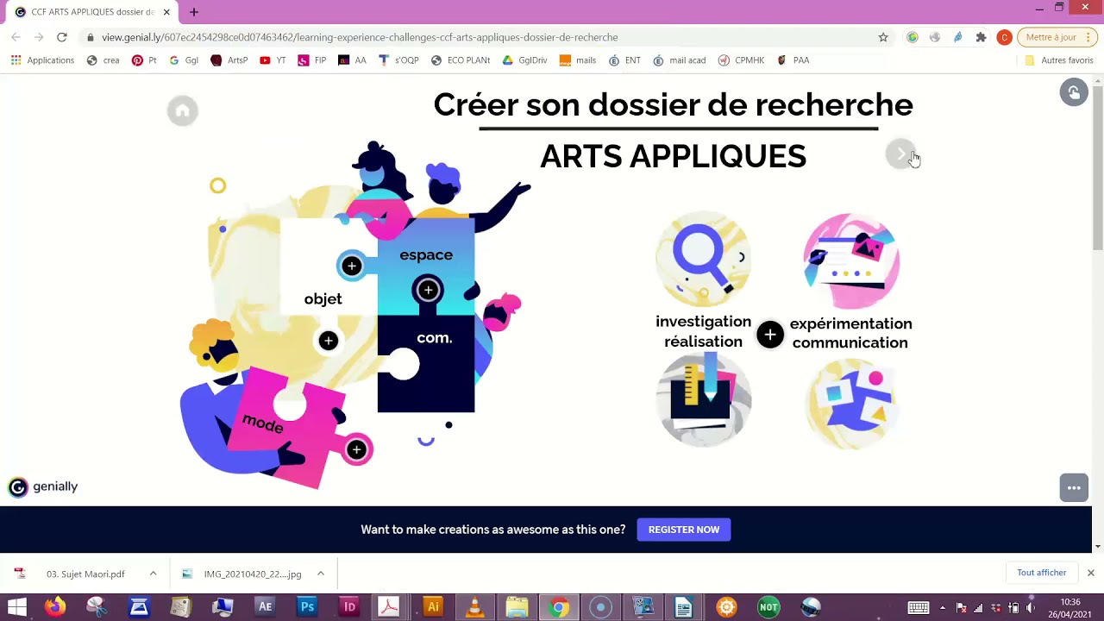The width and height of the screenshot is (1104, 621).
Task: Open Chrome three-dot menu
Action: click(1090, 37)
